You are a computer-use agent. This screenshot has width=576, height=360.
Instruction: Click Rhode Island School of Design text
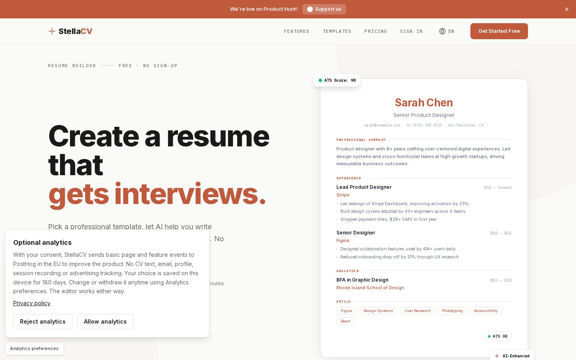coord(370,288)
